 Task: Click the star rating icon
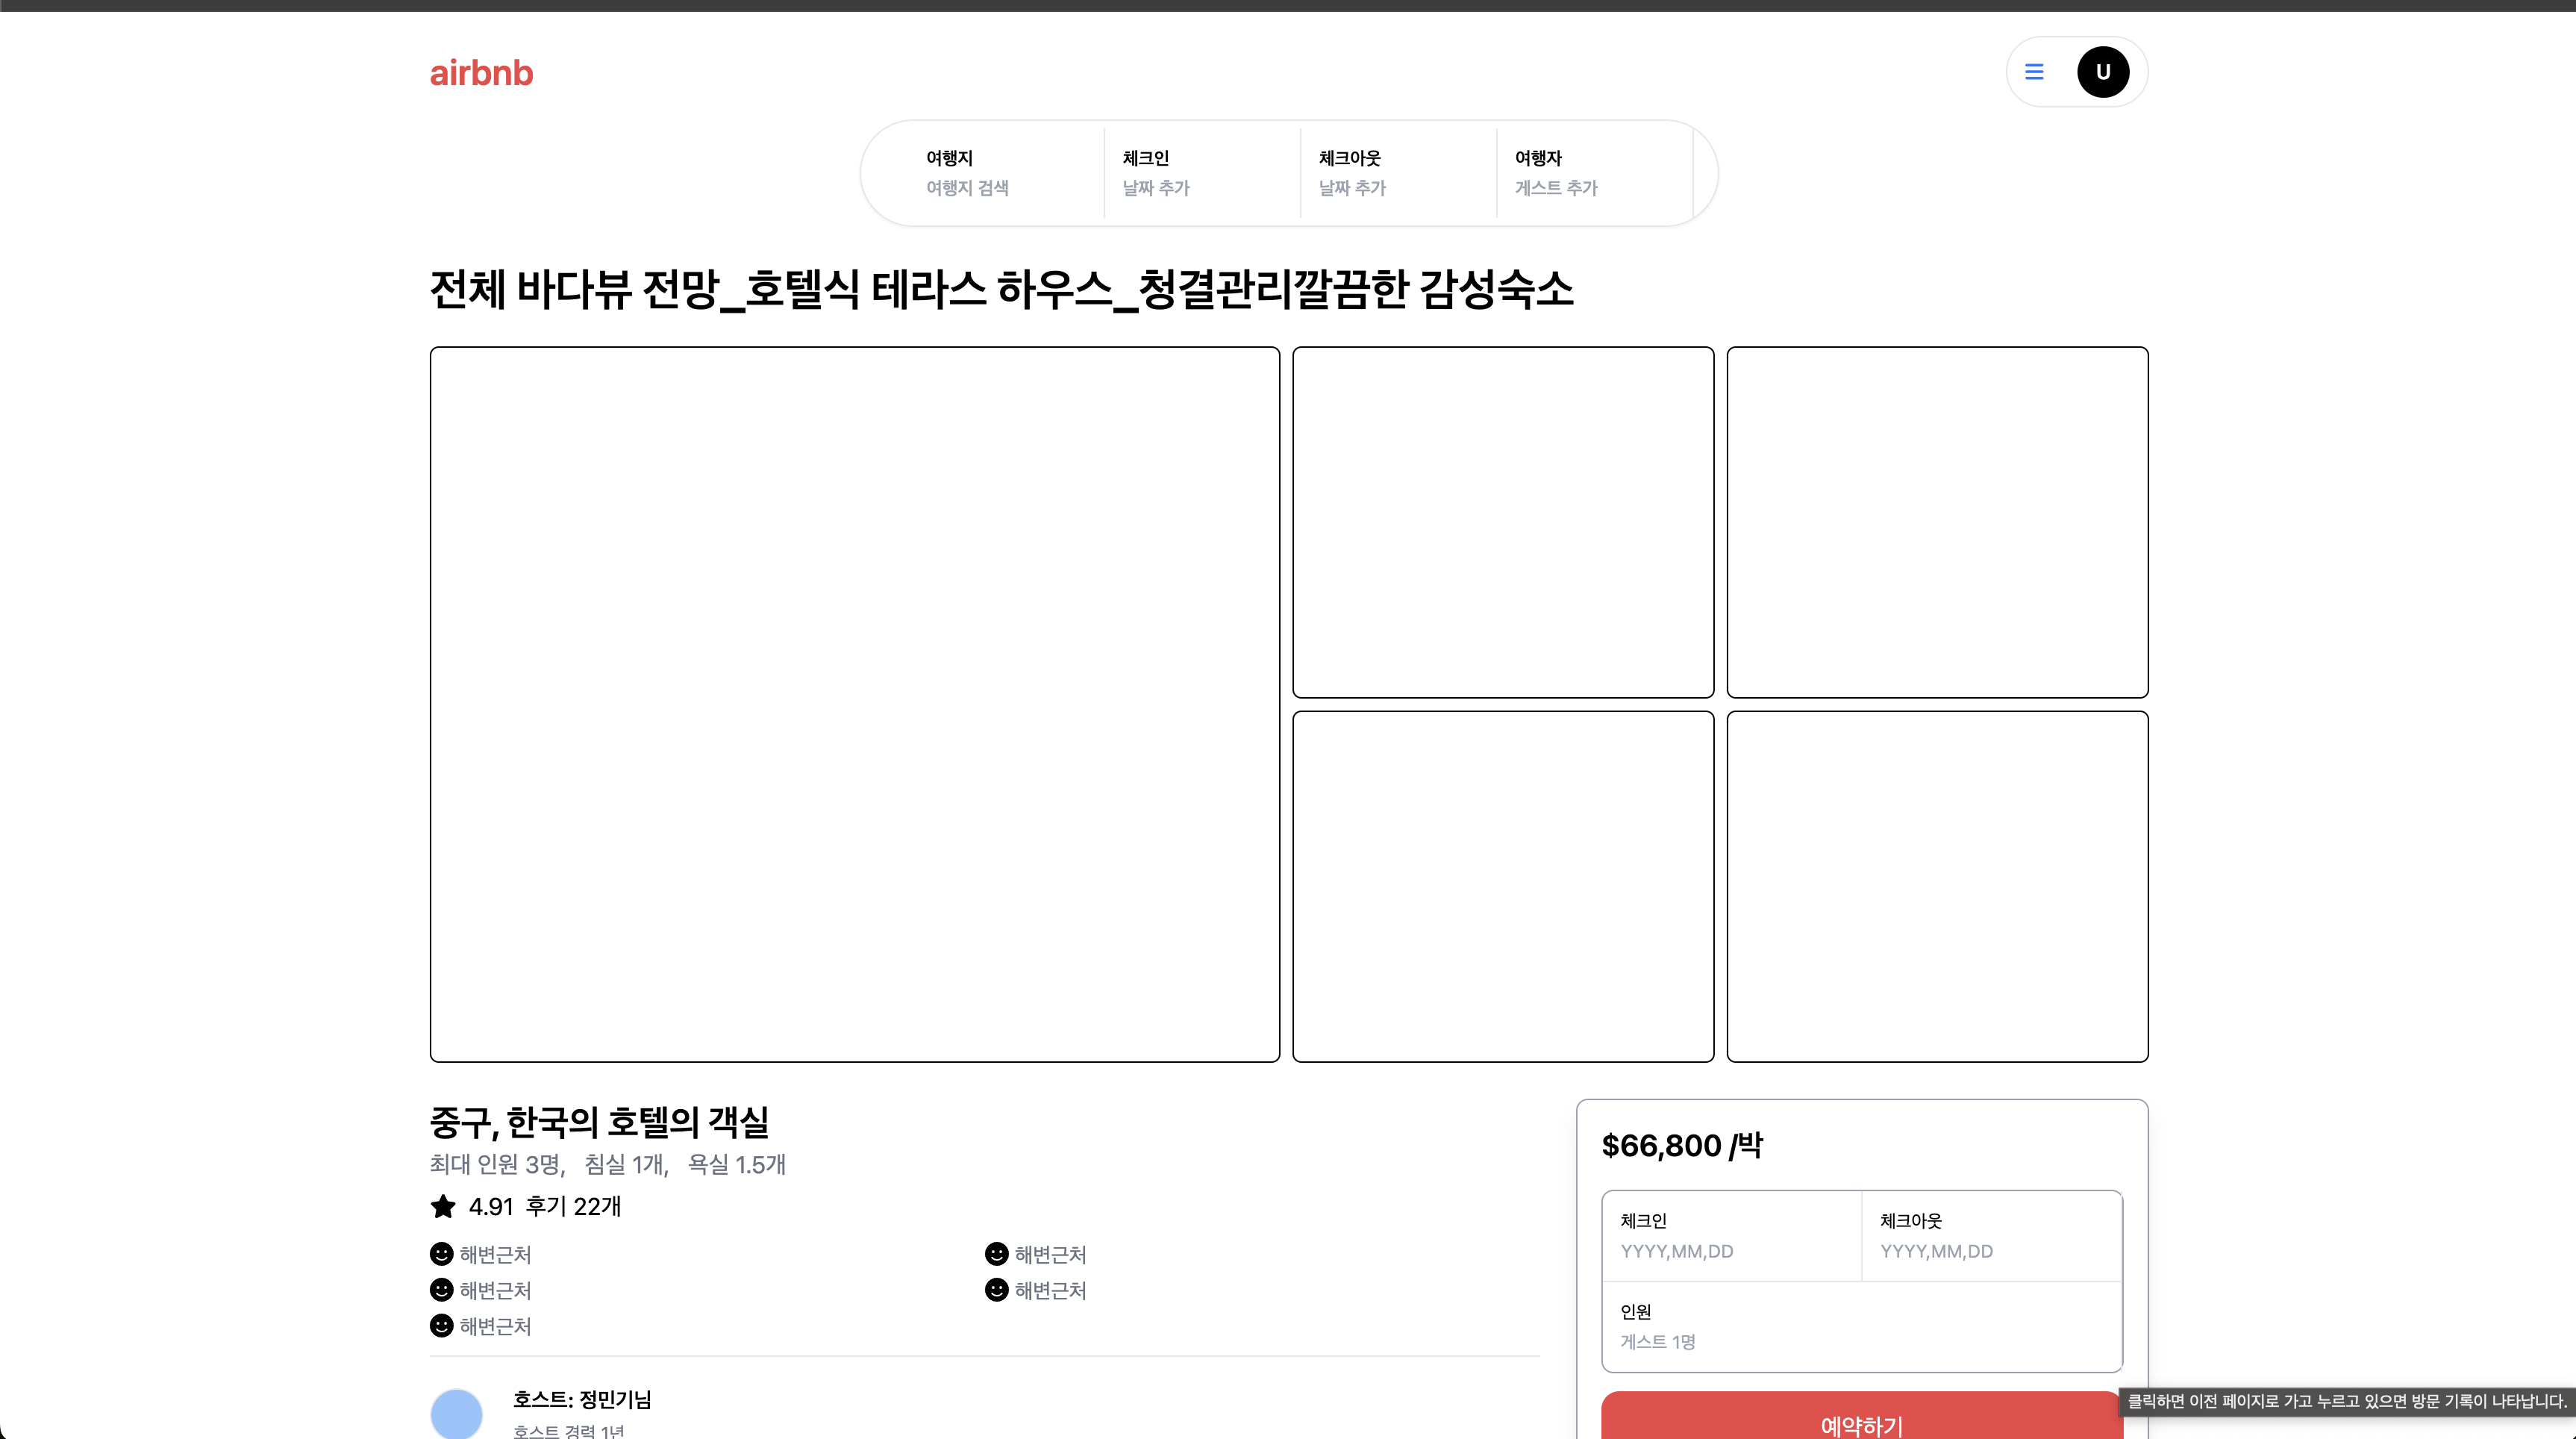click(443, 1206)
